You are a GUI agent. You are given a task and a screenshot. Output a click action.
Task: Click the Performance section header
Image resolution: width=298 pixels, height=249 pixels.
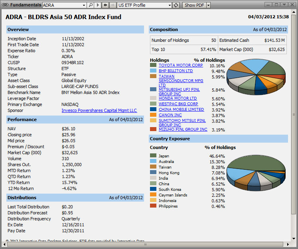[x=75, y=120]
